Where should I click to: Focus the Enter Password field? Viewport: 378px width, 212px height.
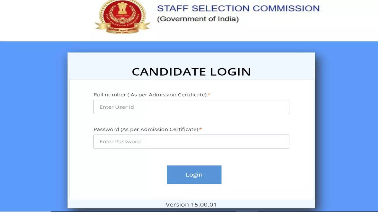(x=191, y=142)
